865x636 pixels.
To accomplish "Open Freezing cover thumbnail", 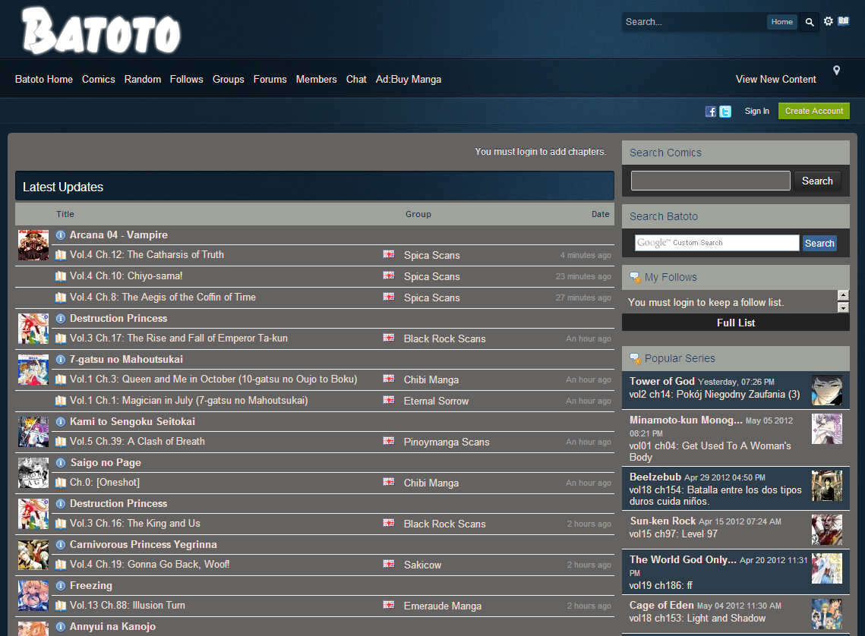I will coord(33,596).
